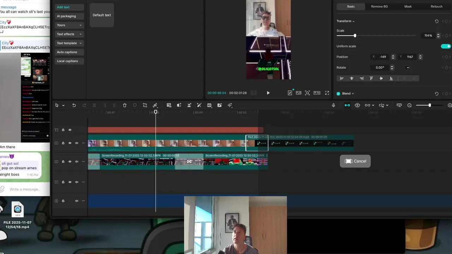The width and height of the screenshot is (452, 254).
Task: Toggle the main track magnet
Action: (347, 105)
